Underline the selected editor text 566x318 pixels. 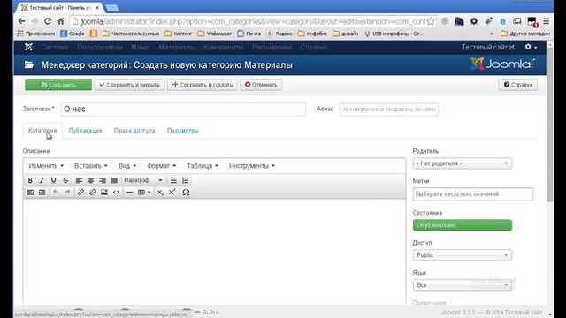[x=53, y=180]
